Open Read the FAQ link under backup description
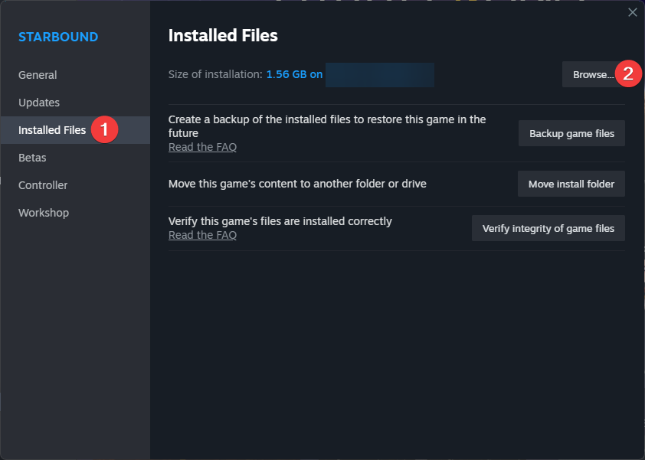 (202, 147)
